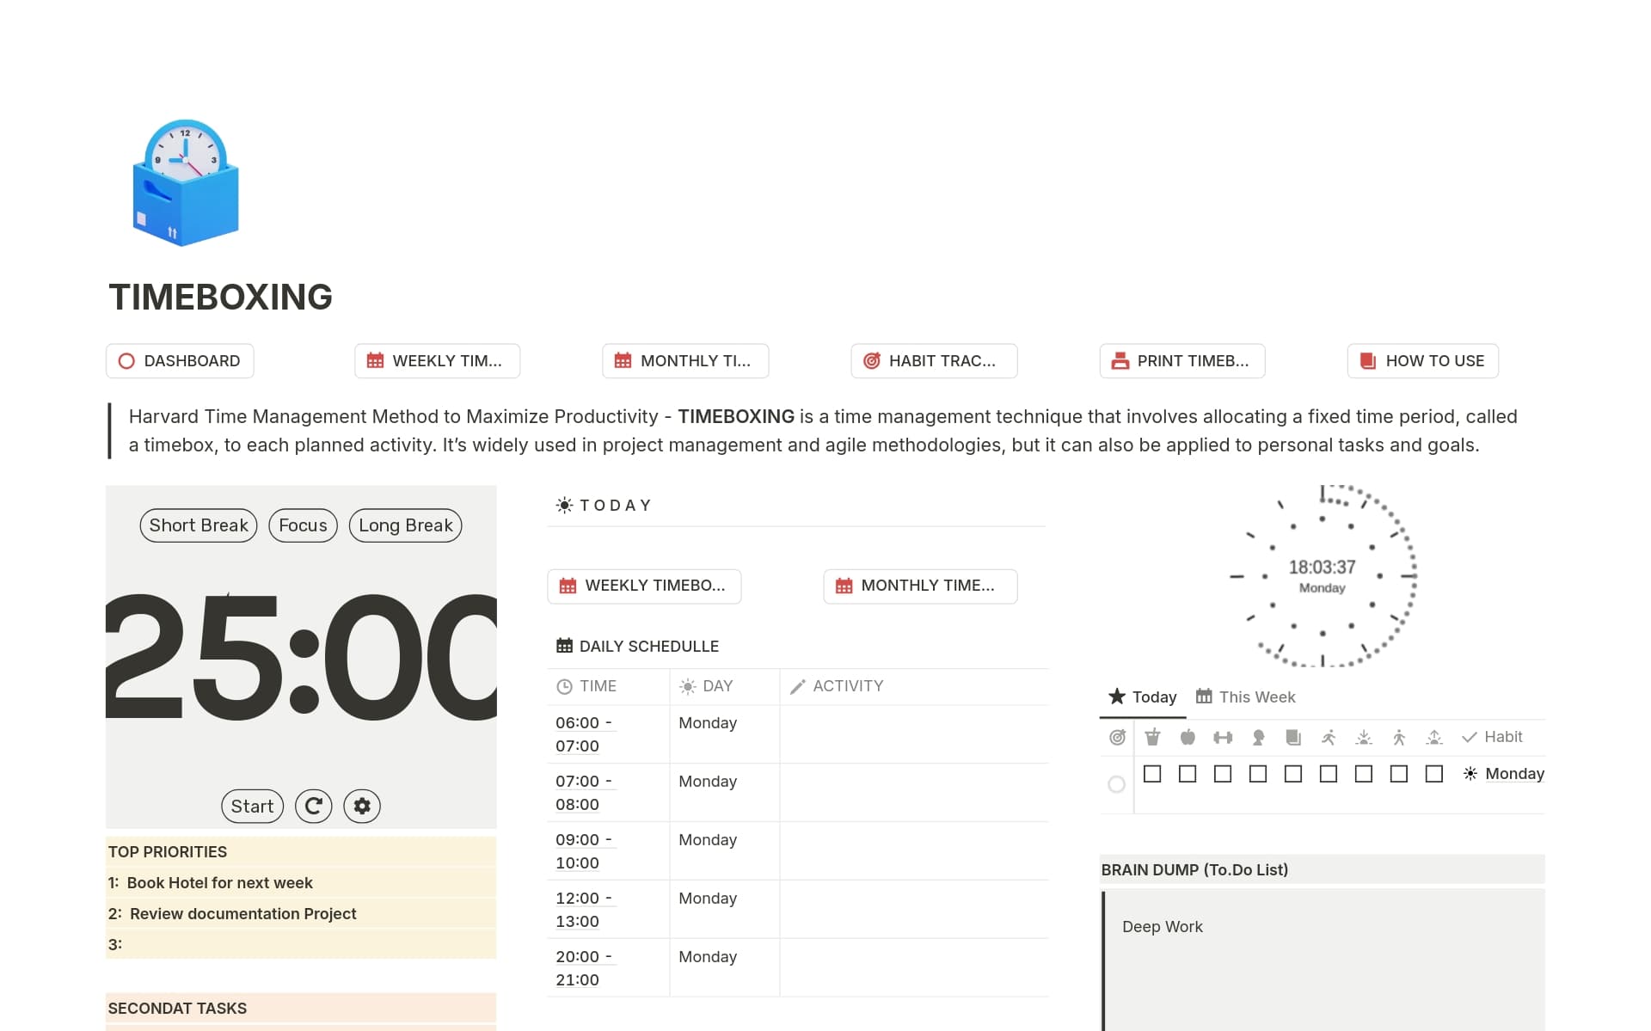Select the Focus timer mode

coord(303,525)
